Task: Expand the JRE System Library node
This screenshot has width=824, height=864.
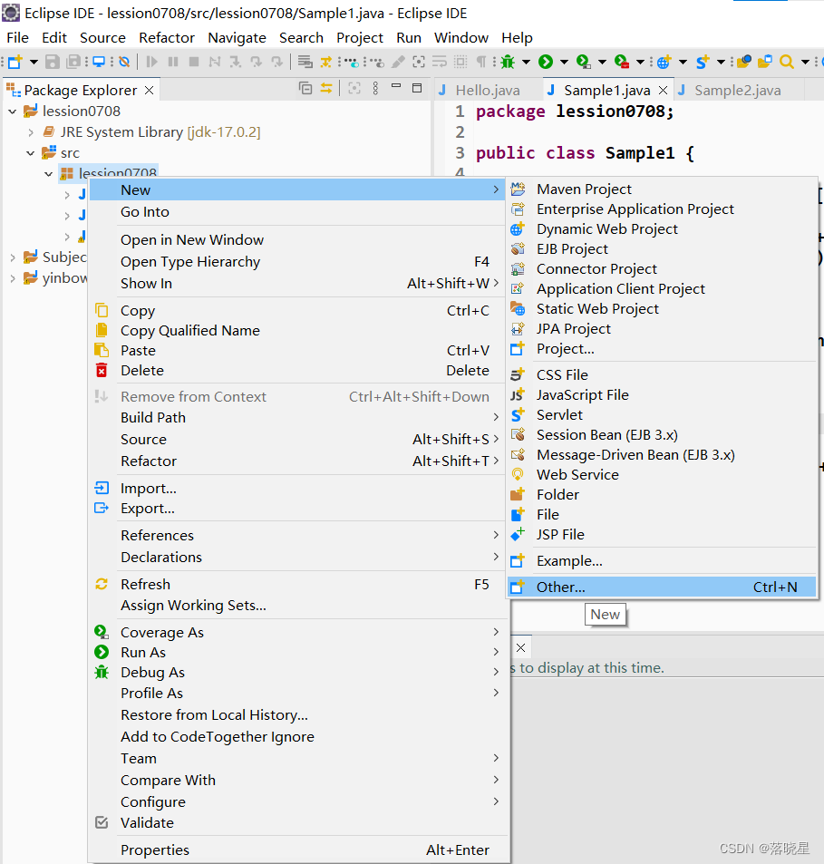Action: [31, 132]
